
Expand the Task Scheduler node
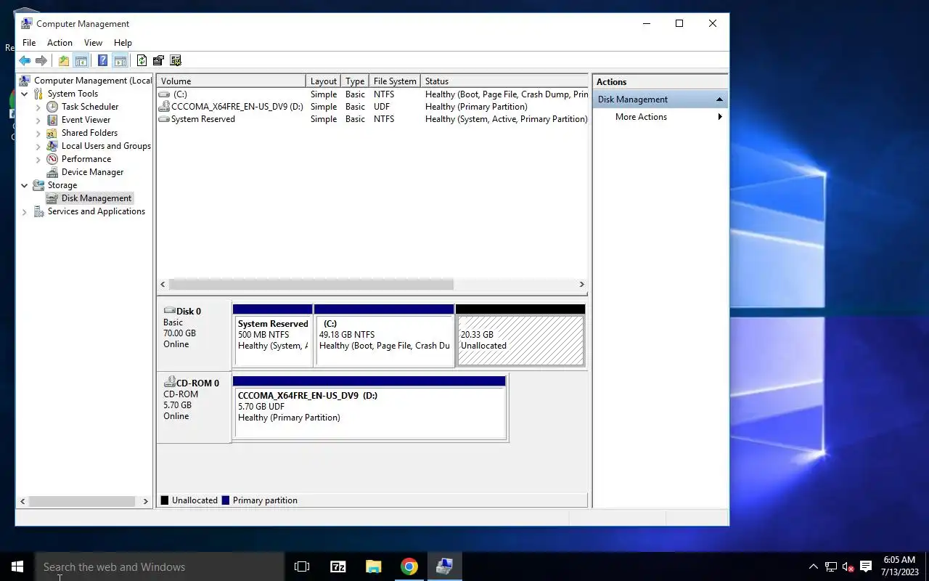38,107
